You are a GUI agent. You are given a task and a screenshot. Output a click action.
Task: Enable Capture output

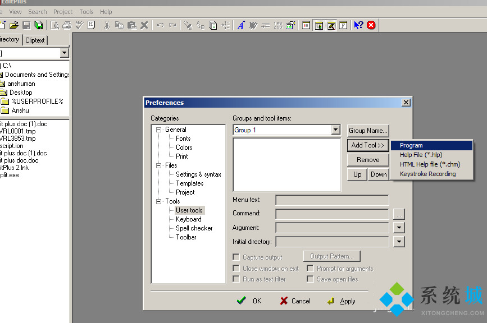[x=235, y=257]
